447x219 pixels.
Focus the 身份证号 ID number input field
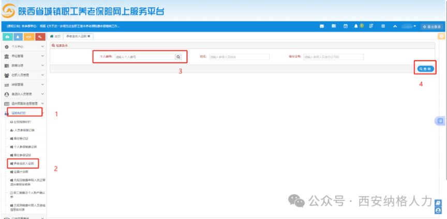[334, 57]
